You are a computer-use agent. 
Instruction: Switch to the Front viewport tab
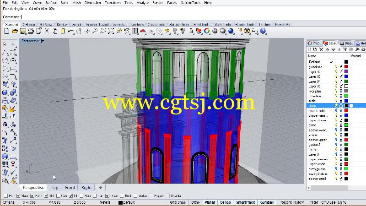(70, 188)
